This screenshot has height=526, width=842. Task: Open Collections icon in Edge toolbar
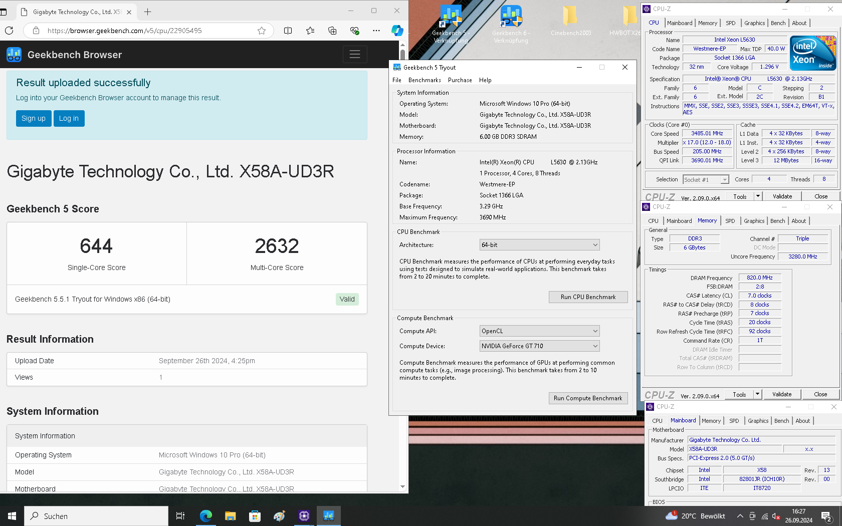(x=332, y=31)
